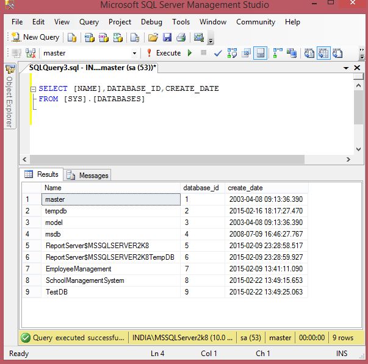Viewport: 368px width, 364px height.
Task: Collapse the SELECT statement outline box
Action: coord(33,89)
